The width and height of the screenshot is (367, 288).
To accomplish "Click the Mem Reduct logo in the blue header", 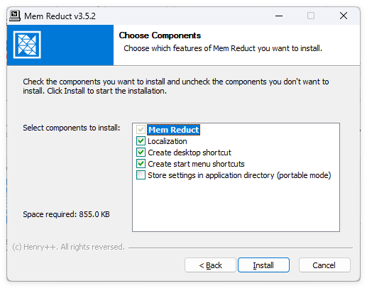I will tap(27, 45).
